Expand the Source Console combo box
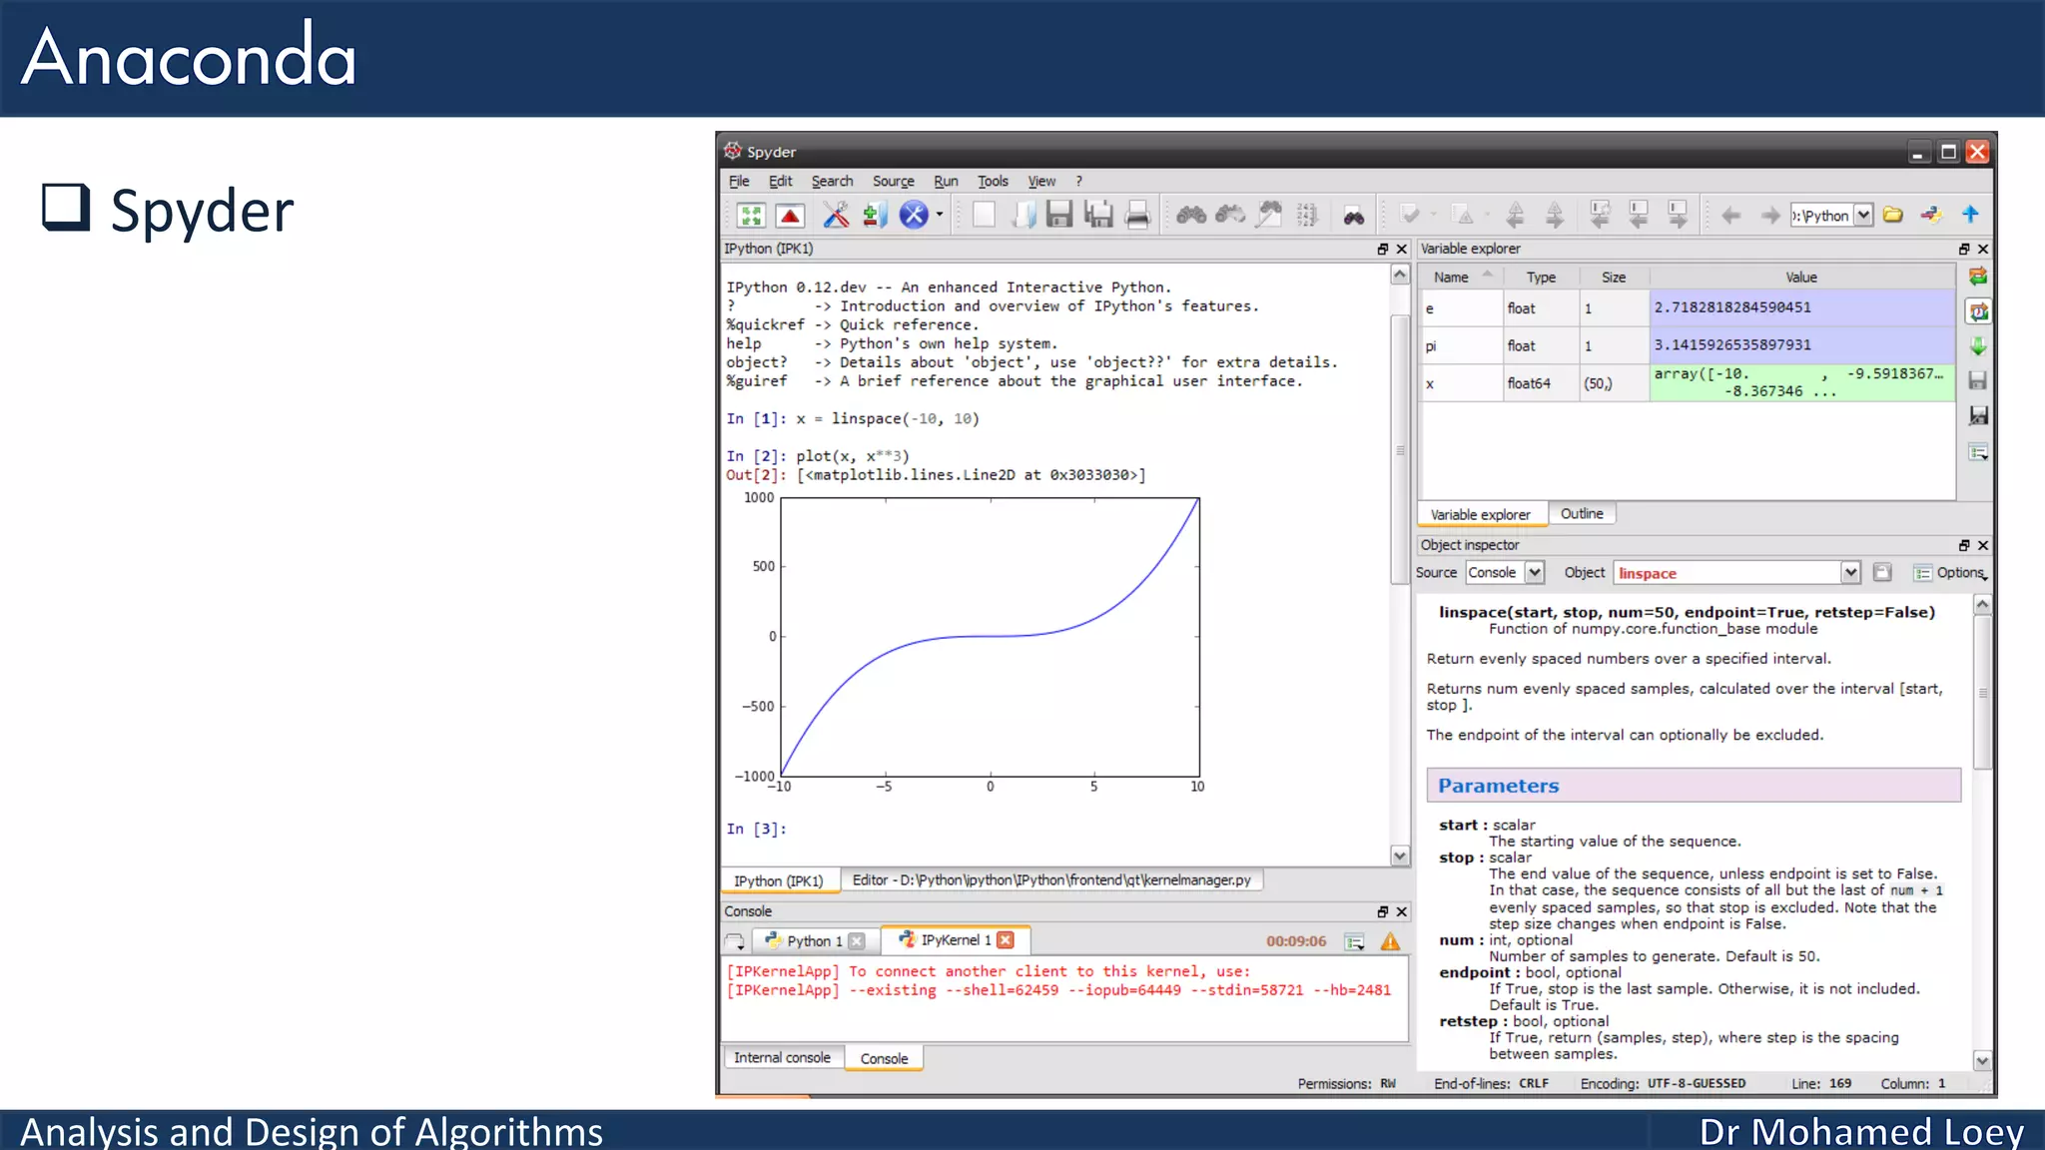2045x1150 pixels. click(x=1535, y=573)
